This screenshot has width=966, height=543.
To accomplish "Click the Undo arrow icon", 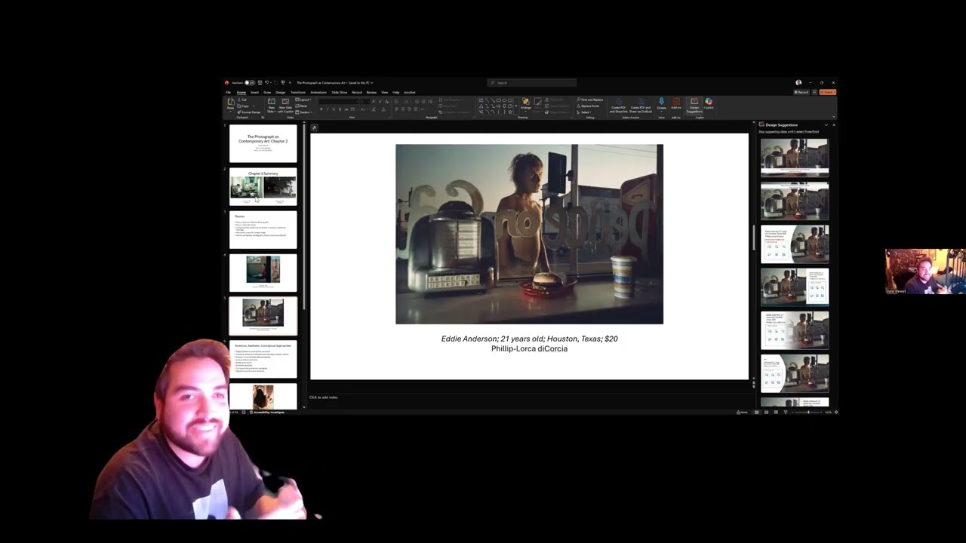I will (x=267, y=83).
